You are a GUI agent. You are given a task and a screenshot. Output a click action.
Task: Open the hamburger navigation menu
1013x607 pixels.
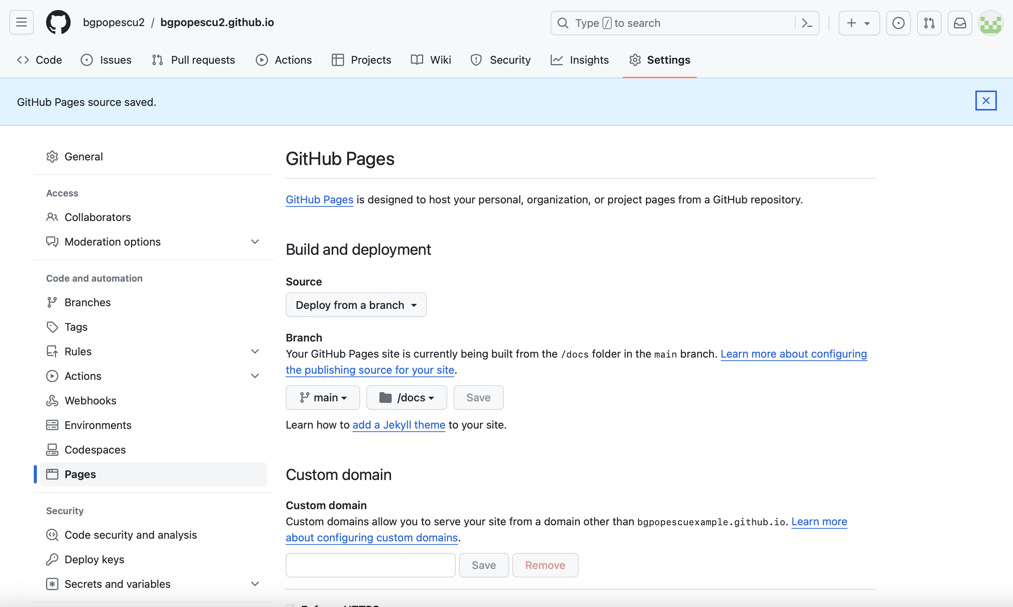[x=21, y=23]
